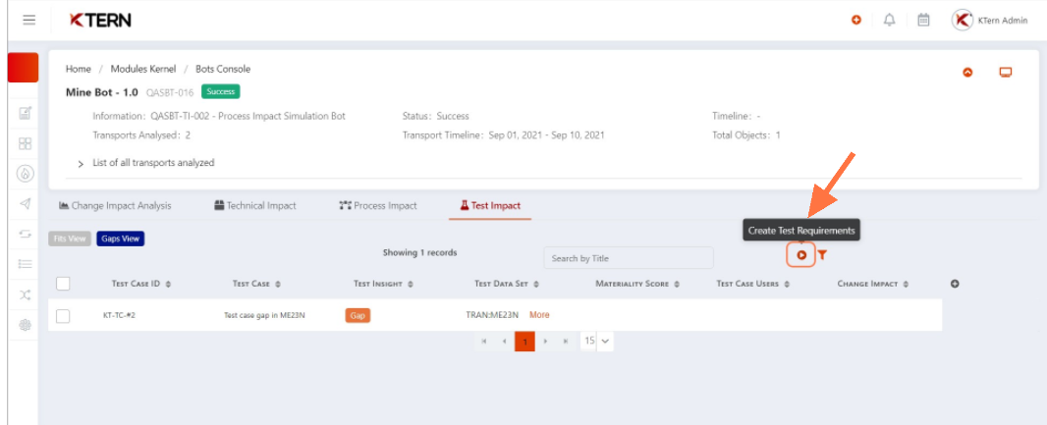Collapse header with orange up-chevron icon
Image resolution: width=1047 pixels, height=425 pixels.
coord(967,72)
